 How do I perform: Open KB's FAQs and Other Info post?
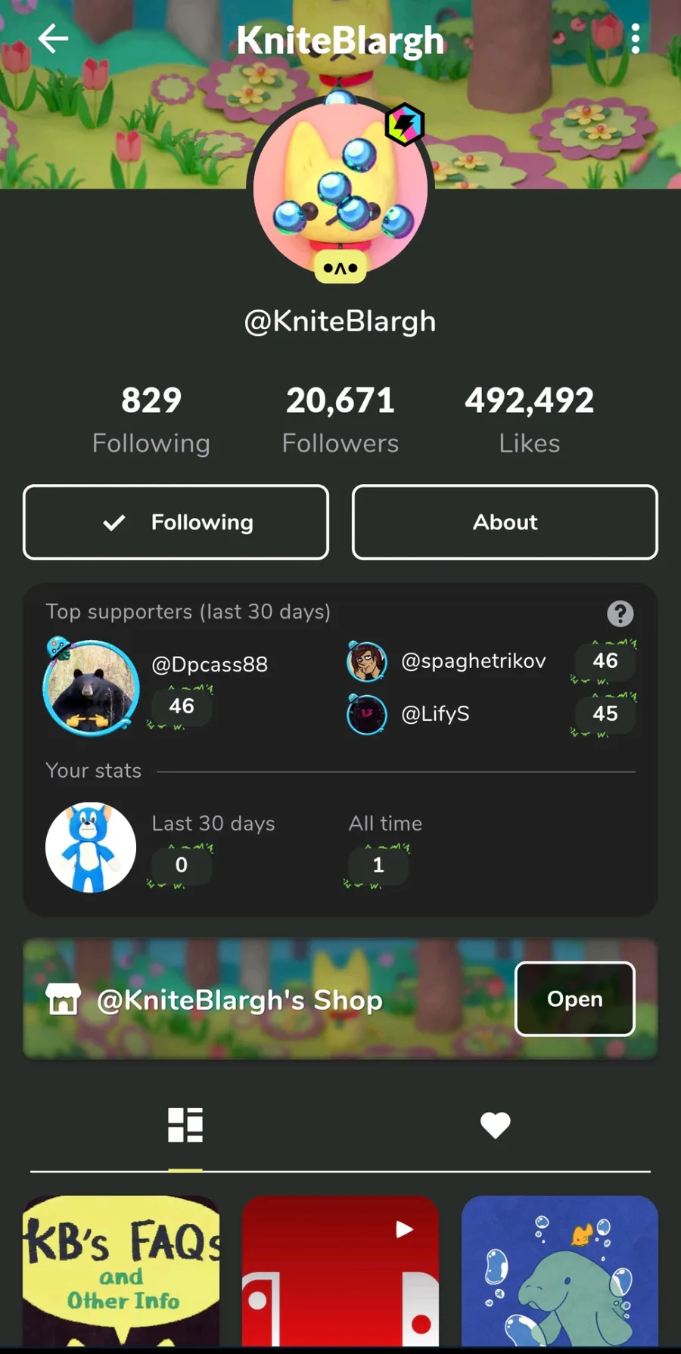[121, 1271]
